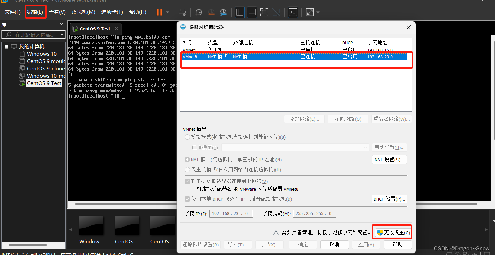This screenshot has height=255, width=495.
Task: Open the 帮助(H) menu
Action: coord(138,12)
